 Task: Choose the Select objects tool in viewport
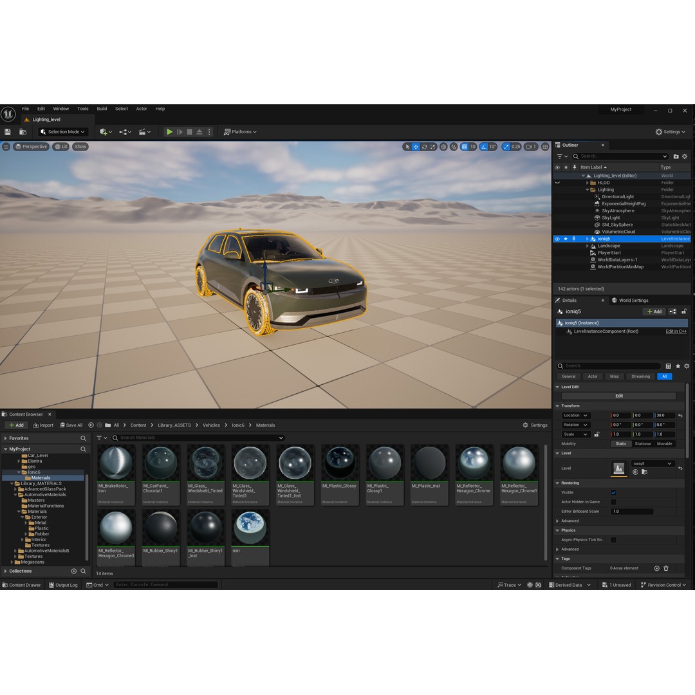(407, 147)
